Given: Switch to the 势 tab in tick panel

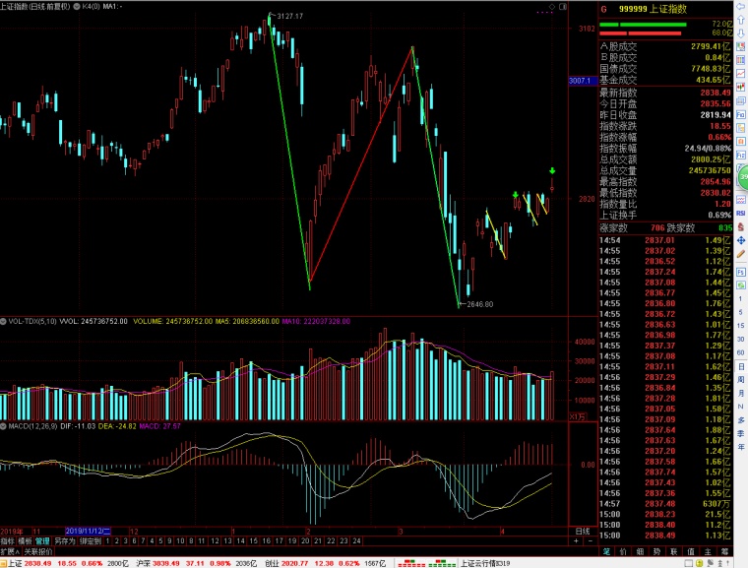Looking at the screenshot, I should click(656, 551).
